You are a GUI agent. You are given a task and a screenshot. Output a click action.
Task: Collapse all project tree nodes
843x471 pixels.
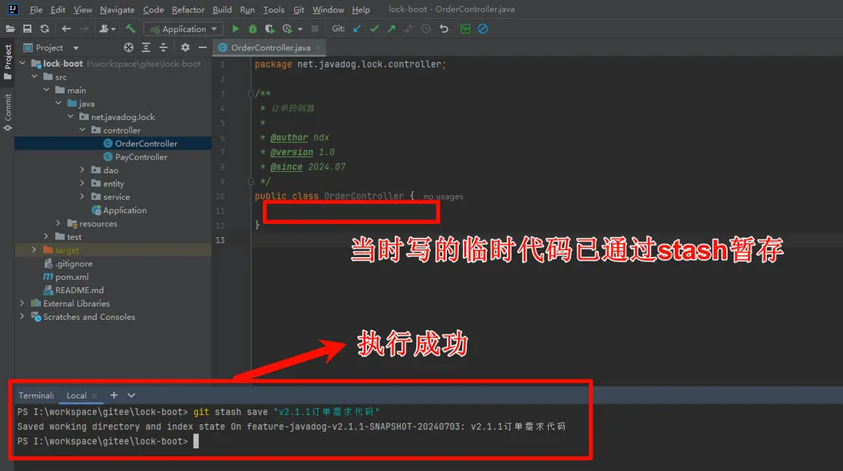pos(164,48)
